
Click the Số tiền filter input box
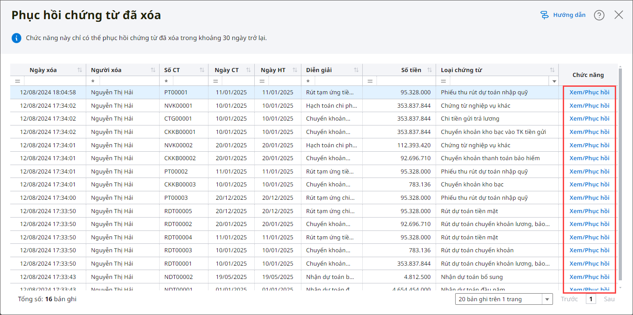coord(405,81)
